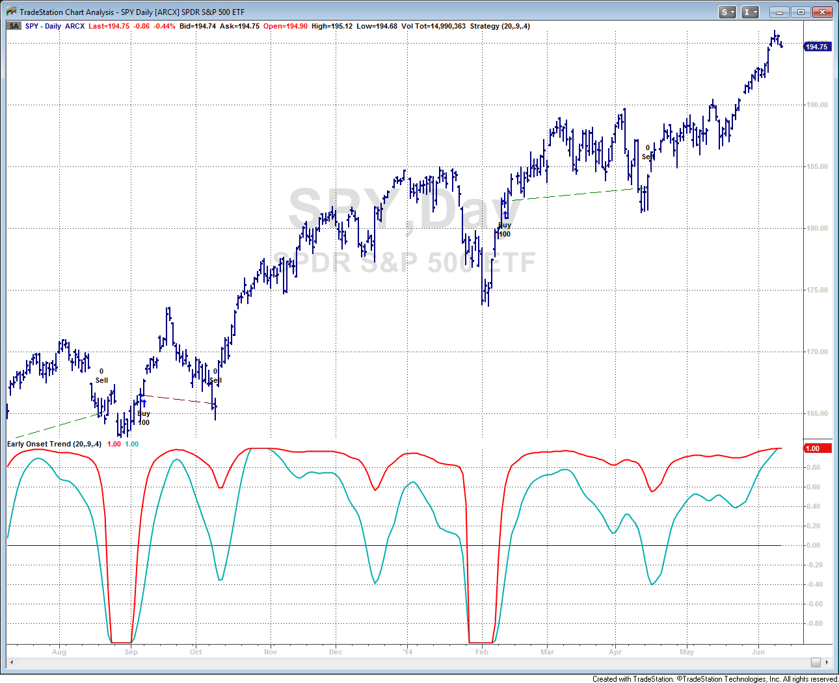Click the 'High=195.12' value
The image size is (839, 683).
tap(332, 26)
